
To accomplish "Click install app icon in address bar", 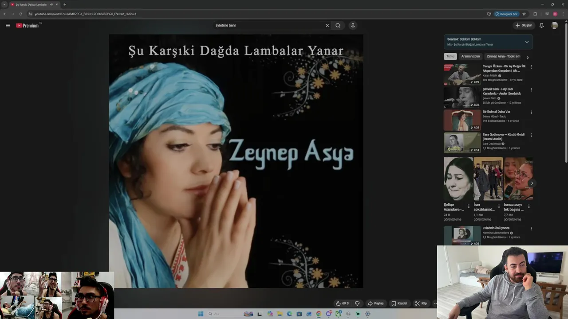I will click(x=489, y=14).
